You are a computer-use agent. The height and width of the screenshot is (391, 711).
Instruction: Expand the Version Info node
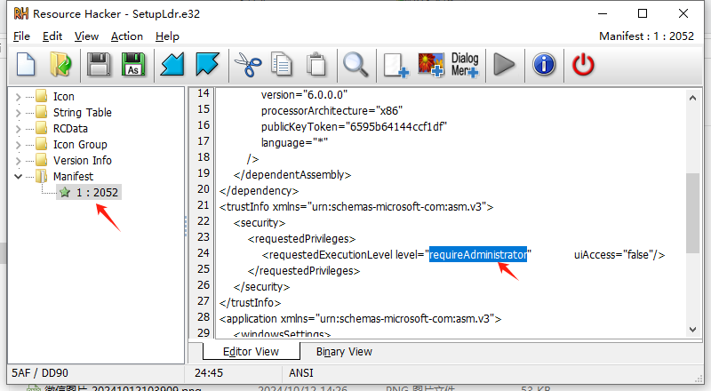pyautogui.click(x=19, y=161)
